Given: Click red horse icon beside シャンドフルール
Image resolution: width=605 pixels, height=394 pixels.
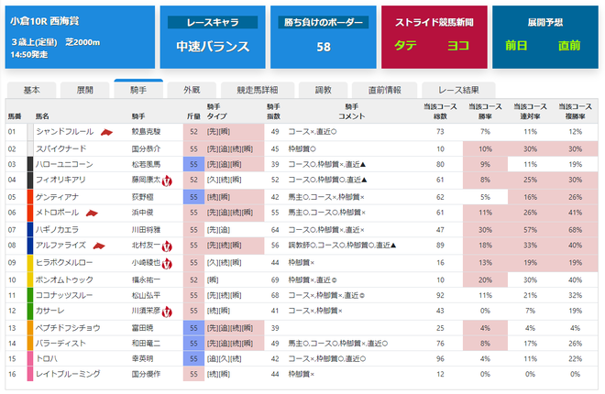Looking at the screenshot, I should pos(106,132).
